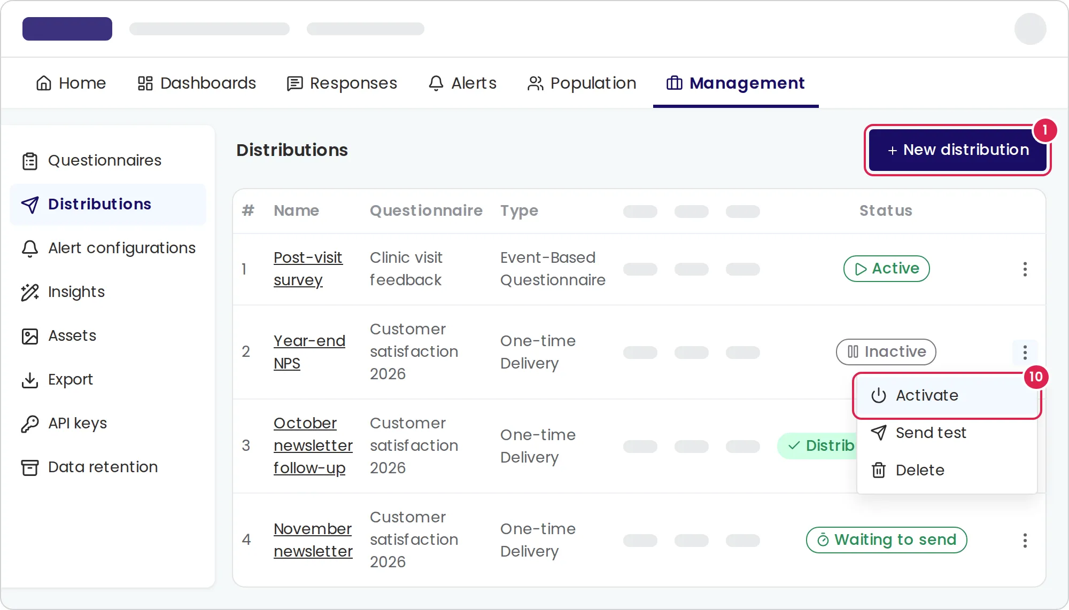The image size is (1069, 610).
Task: Click the Dashboards grid icon
Action: pos(145,83)
